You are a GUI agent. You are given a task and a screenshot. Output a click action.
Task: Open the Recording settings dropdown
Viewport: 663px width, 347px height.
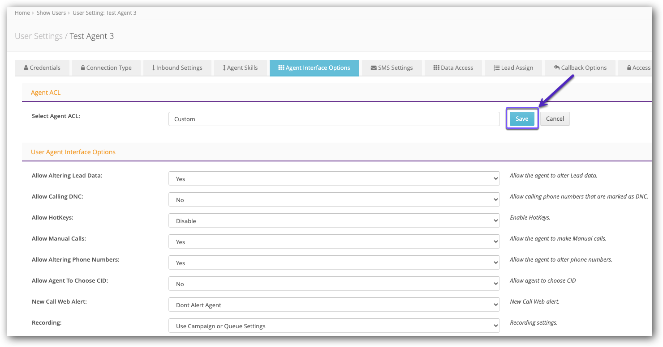coord(334,326)
